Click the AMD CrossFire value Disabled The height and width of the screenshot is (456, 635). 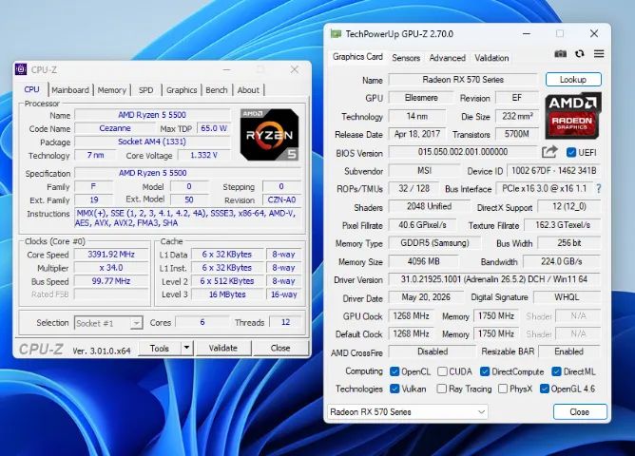click(x=433, y=351)
